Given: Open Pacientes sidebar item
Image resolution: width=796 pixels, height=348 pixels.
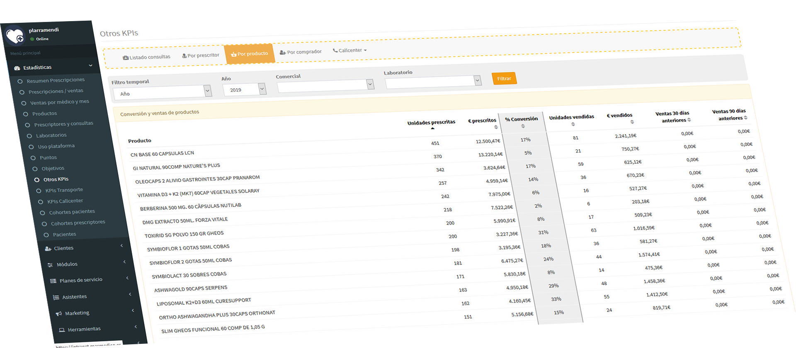Looking at the screenshot, I should 65,234.
